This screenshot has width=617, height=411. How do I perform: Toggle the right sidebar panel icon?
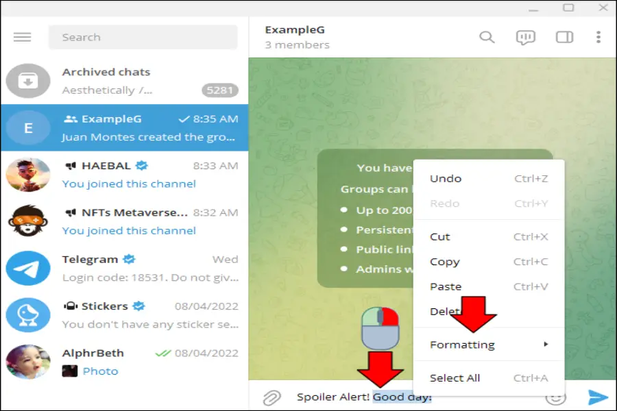click(x=564, y=37)
